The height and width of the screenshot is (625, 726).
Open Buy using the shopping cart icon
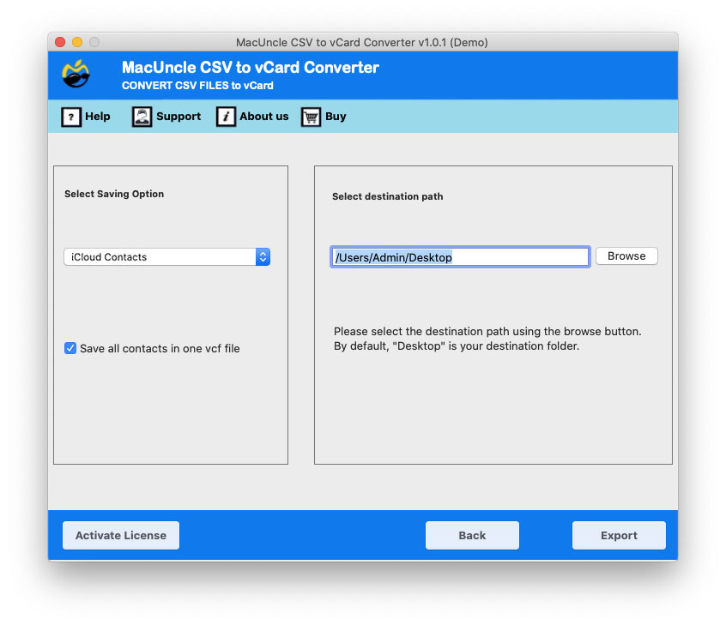pos(310,117)
